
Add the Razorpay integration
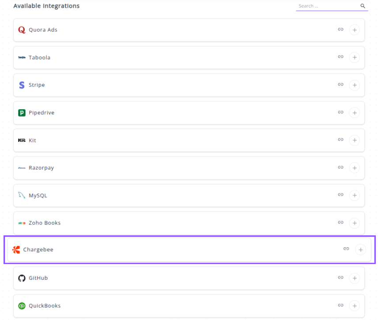354,168
